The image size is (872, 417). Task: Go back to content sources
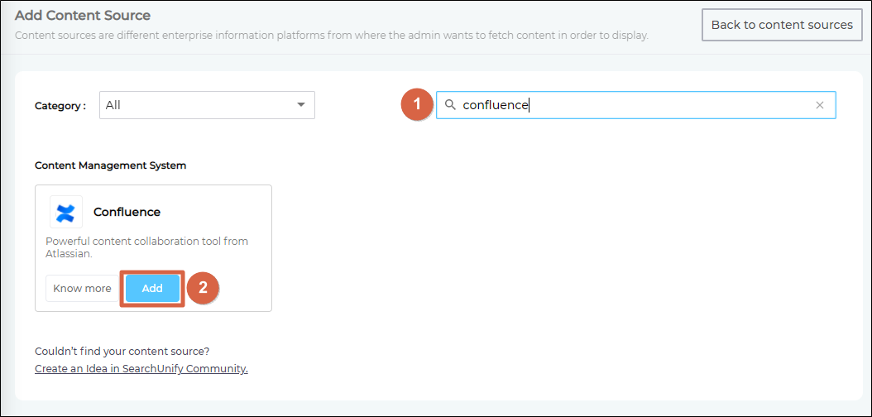coord(781,25)
